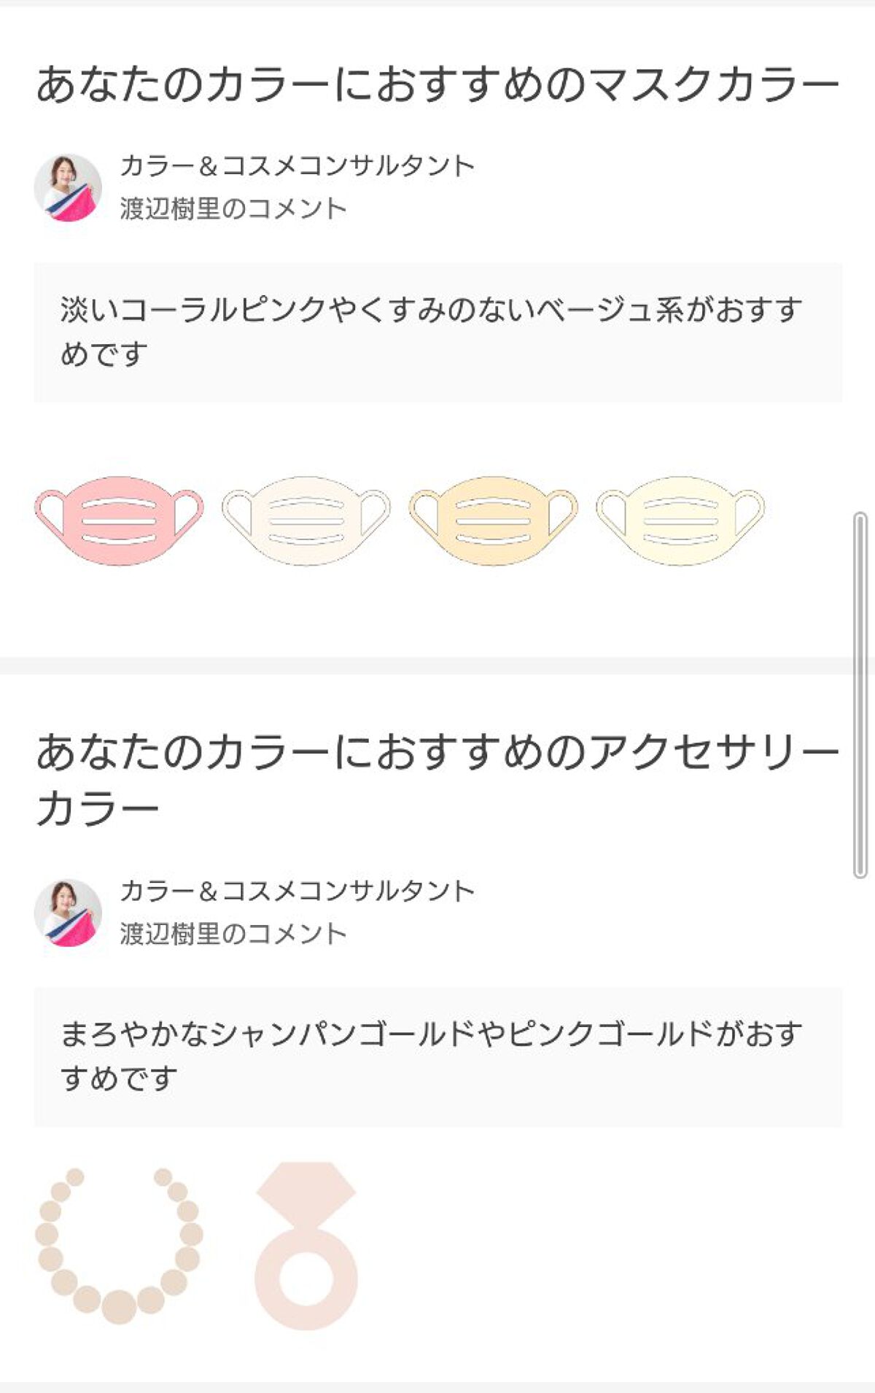
Task: Click the めです text in mask comment
Action: coord(104,355)
